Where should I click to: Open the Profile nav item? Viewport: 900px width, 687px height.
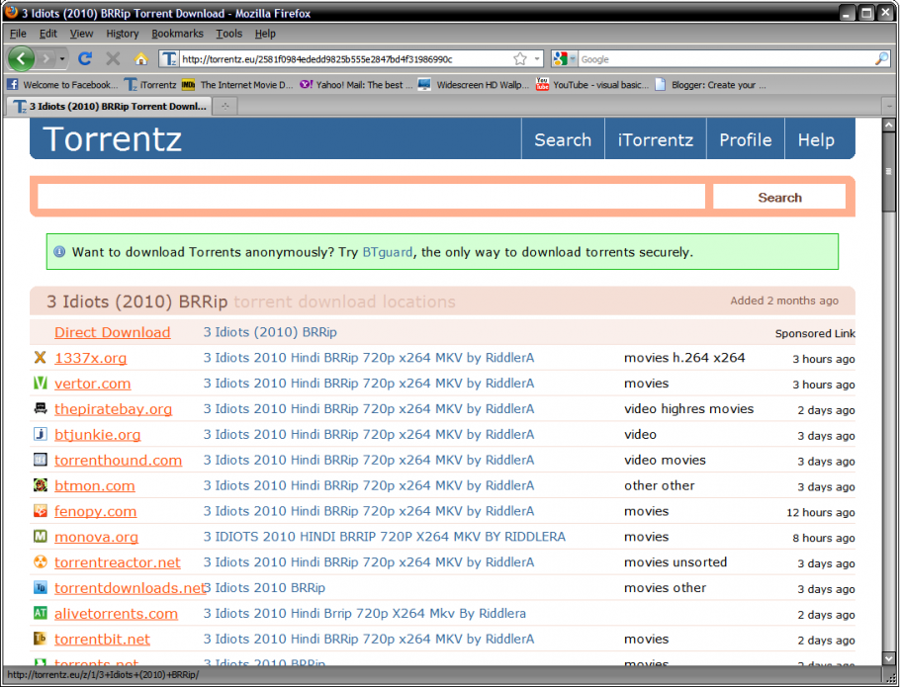click(745, 139)
